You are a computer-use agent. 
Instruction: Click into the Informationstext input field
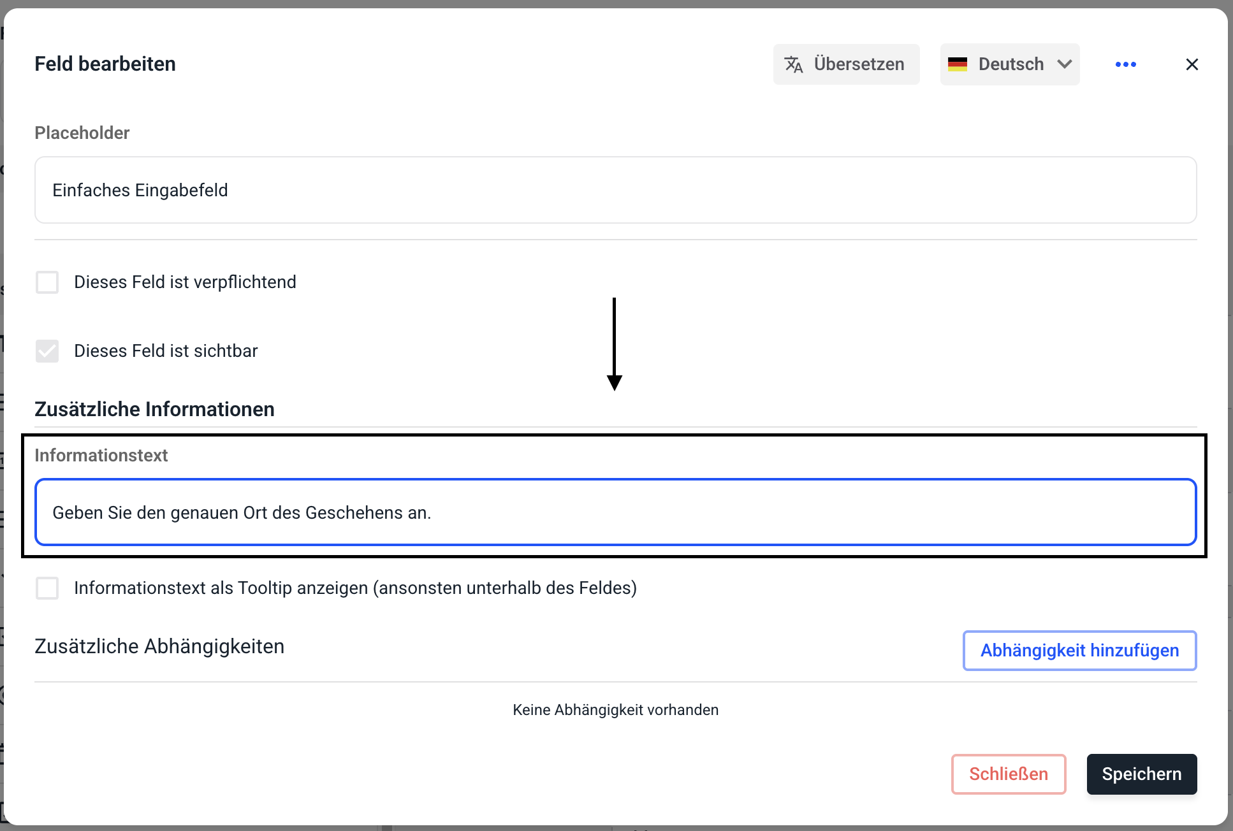tap(615, 513)
